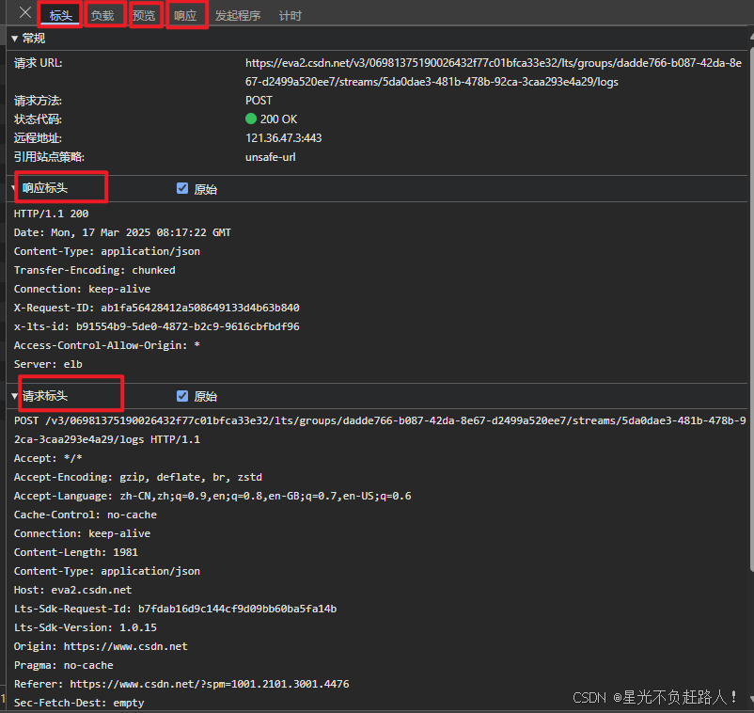The height and width of the screenshot is (713, 754).
Task: Select the Sec-Fetch-Dest: empty line
Action: coord(79,703)
